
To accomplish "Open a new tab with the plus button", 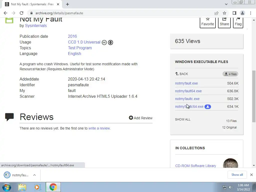I will click(x=67, y=4).
